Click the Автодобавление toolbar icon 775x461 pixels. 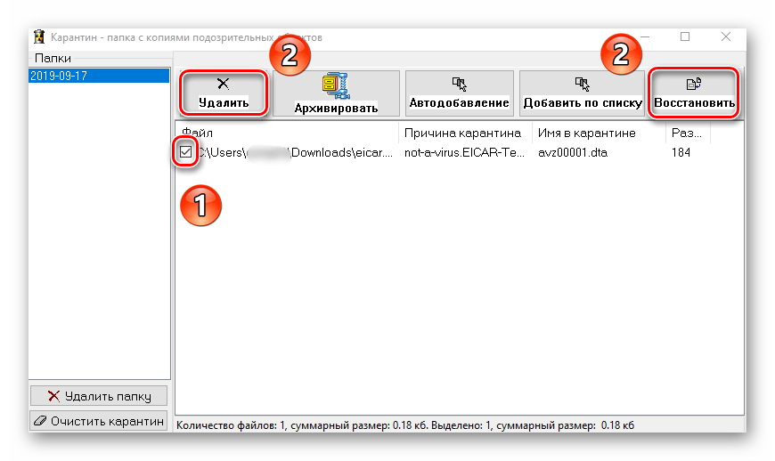tap(459, 84)
